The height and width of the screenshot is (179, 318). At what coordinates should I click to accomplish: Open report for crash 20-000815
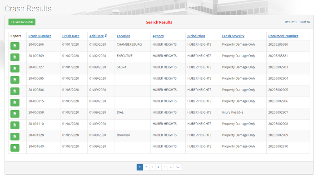(15, 102)
